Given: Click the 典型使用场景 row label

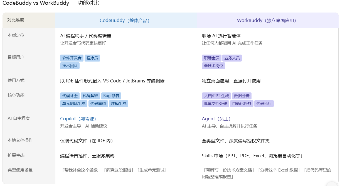Looking at the screenshot, I should pyautogui.click(x=20, y=170).
